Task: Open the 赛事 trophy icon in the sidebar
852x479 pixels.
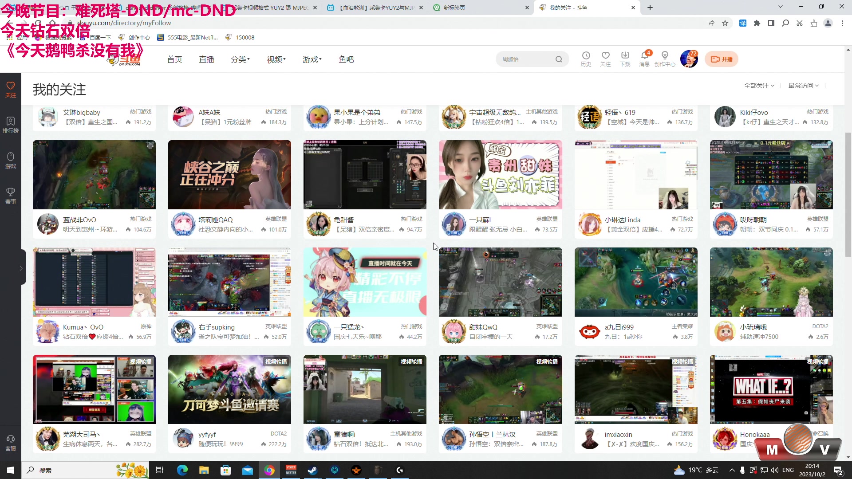Action: [10, 195]
